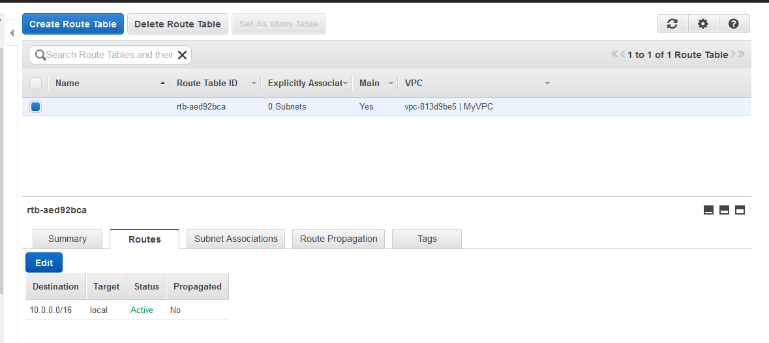Click Set As Main Table button

(x=279, y=24)
